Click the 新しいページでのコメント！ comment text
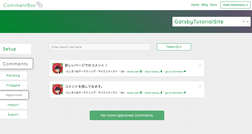The image size is (252, 134). pyautogui.click(x=86, y=65)
